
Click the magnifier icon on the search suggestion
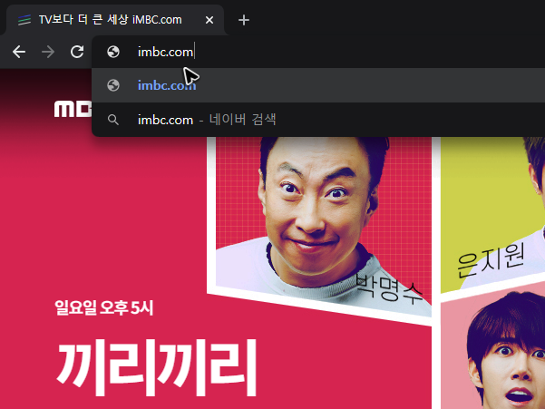pyautogui.click(x=113, y=120)
